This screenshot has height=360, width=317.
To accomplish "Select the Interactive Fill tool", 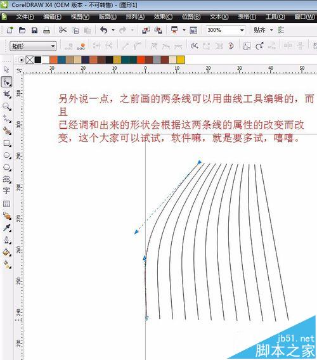I will point(6,265).
